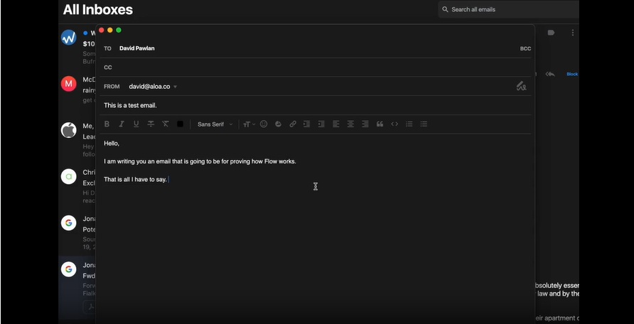Show the BCC field
Image resolution: width=634 pixels, height=324 pixels.
tap(525, 48)
